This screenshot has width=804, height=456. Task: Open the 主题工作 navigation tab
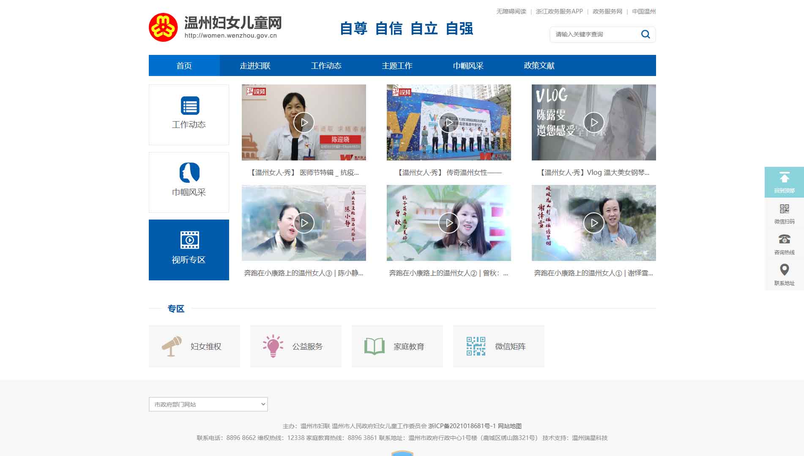pyautogui.click(x=397, y=65)
